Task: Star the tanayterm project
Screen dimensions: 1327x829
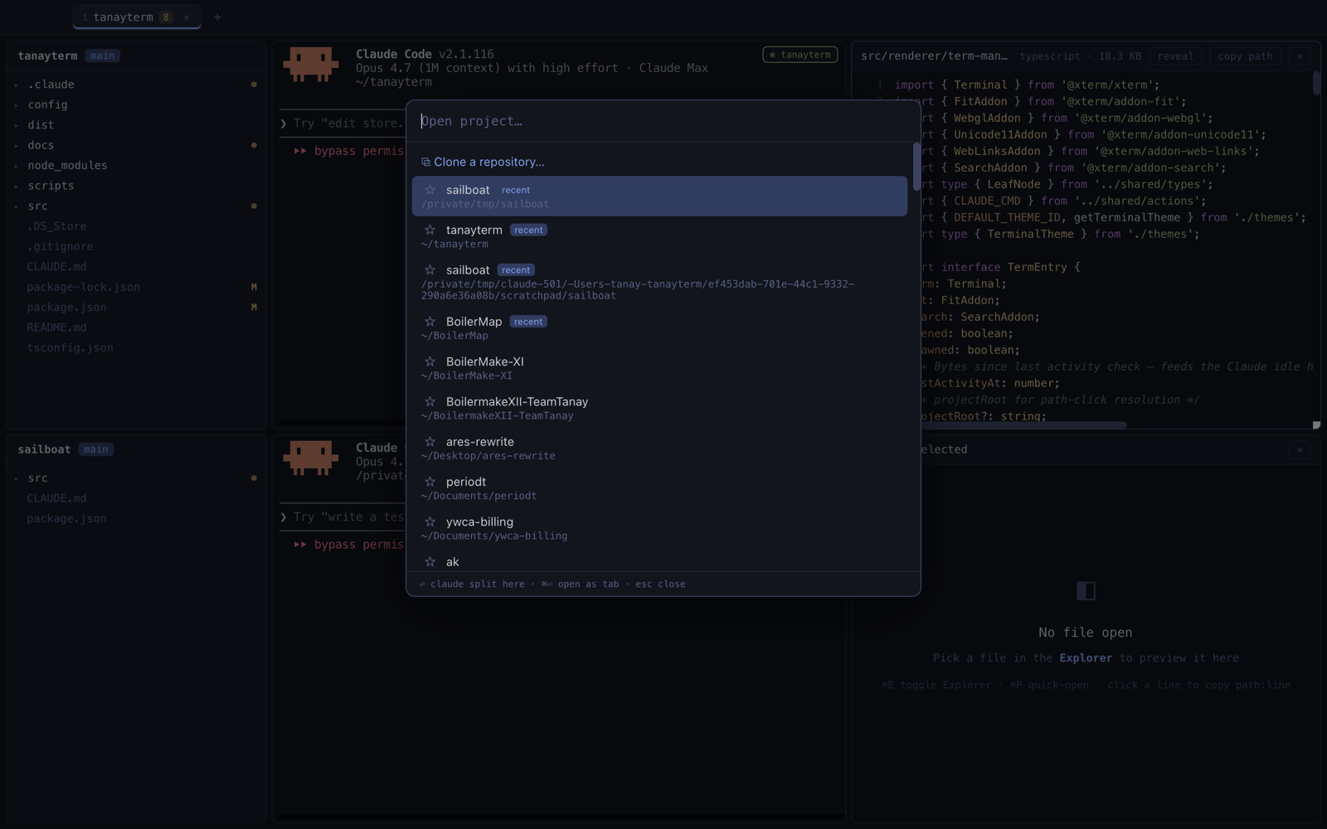Action: coord(430,230)
